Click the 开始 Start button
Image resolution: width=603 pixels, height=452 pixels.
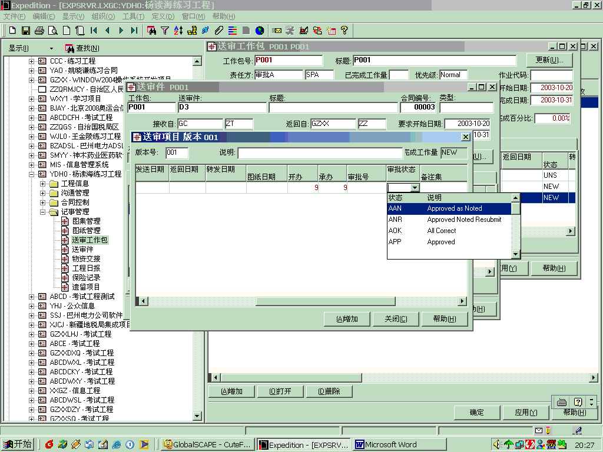pos(18,444)
